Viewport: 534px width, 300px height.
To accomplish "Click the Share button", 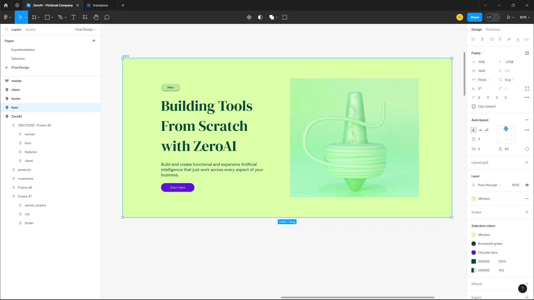I will click(x=474, y=17).
